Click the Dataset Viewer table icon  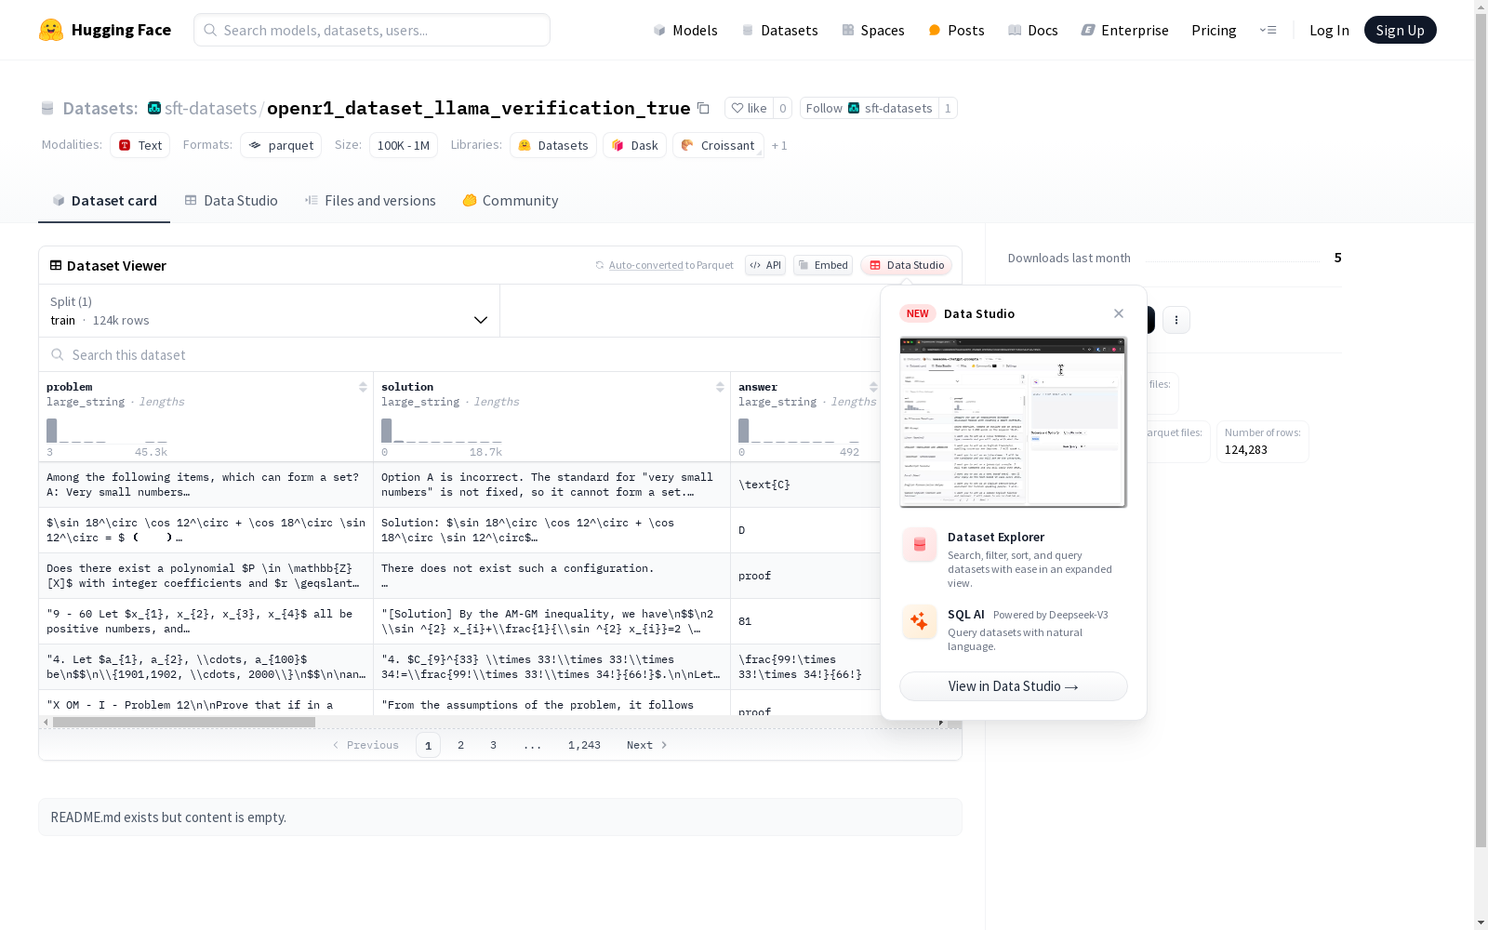pyautogui.click(x=56, y=265)
